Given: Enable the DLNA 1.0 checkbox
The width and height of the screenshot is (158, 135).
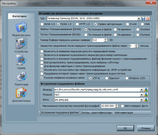Looking at the screenshot, I should click(x=42, y=24).
